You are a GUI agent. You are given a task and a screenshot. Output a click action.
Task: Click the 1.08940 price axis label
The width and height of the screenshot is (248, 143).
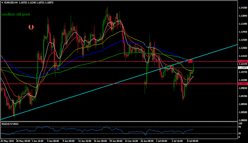pos(243,104)
